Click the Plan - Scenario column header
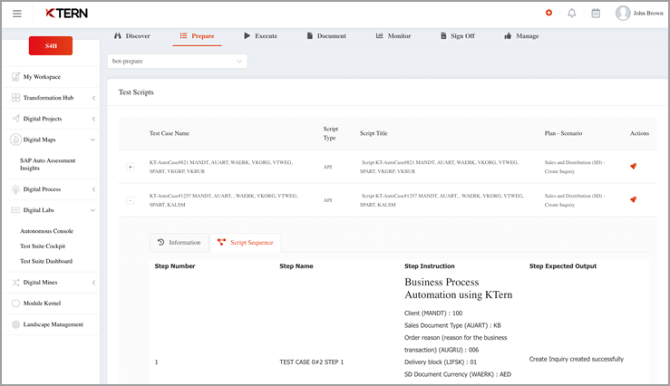 (563, 133)
